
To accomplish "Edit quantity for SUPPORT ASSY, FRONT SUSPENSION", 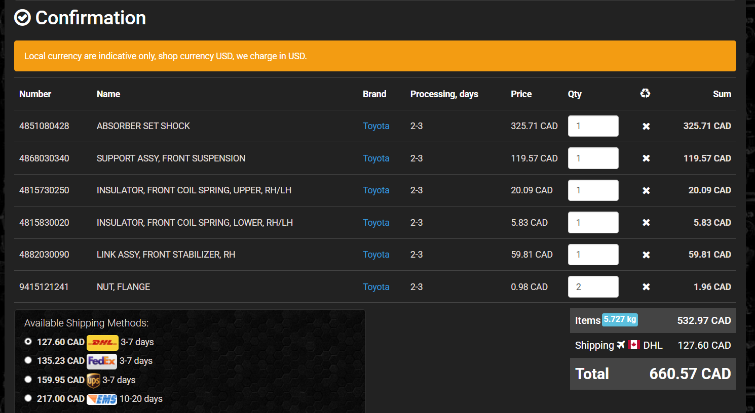I will 593,158.
